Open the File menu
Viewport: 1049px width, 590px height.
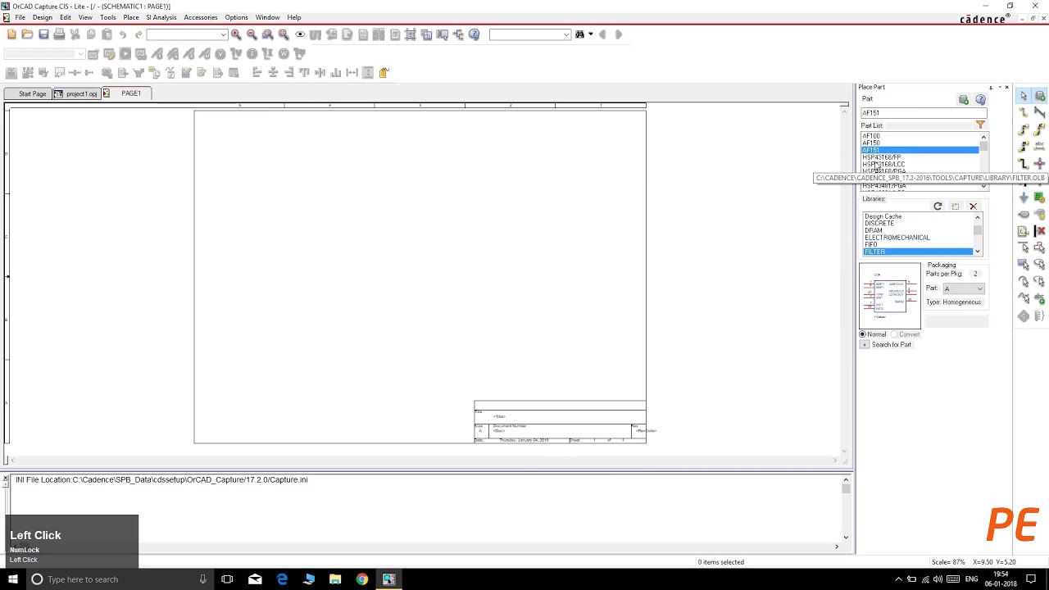(20, 17)
